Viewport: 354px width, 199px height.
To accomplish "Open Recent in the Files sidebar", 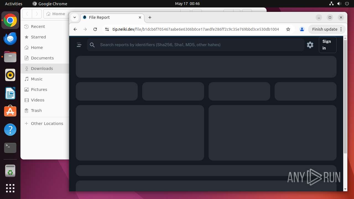I will 45,27.
